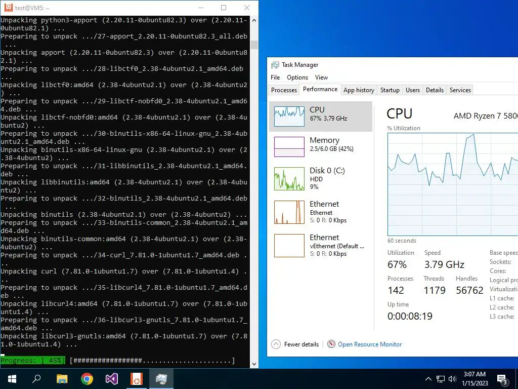Viewport: 518px width, 389px height.
Task: Click the test@VM5 terminal title text
Action: point(32,8)
